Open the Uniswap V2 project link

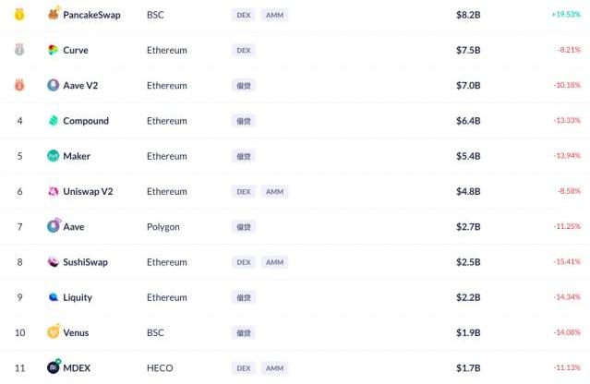[x=90, y=191]
